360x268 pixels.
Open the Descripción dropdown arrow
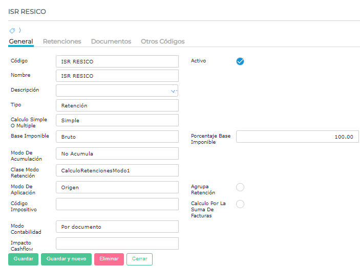tap(173, 91)
